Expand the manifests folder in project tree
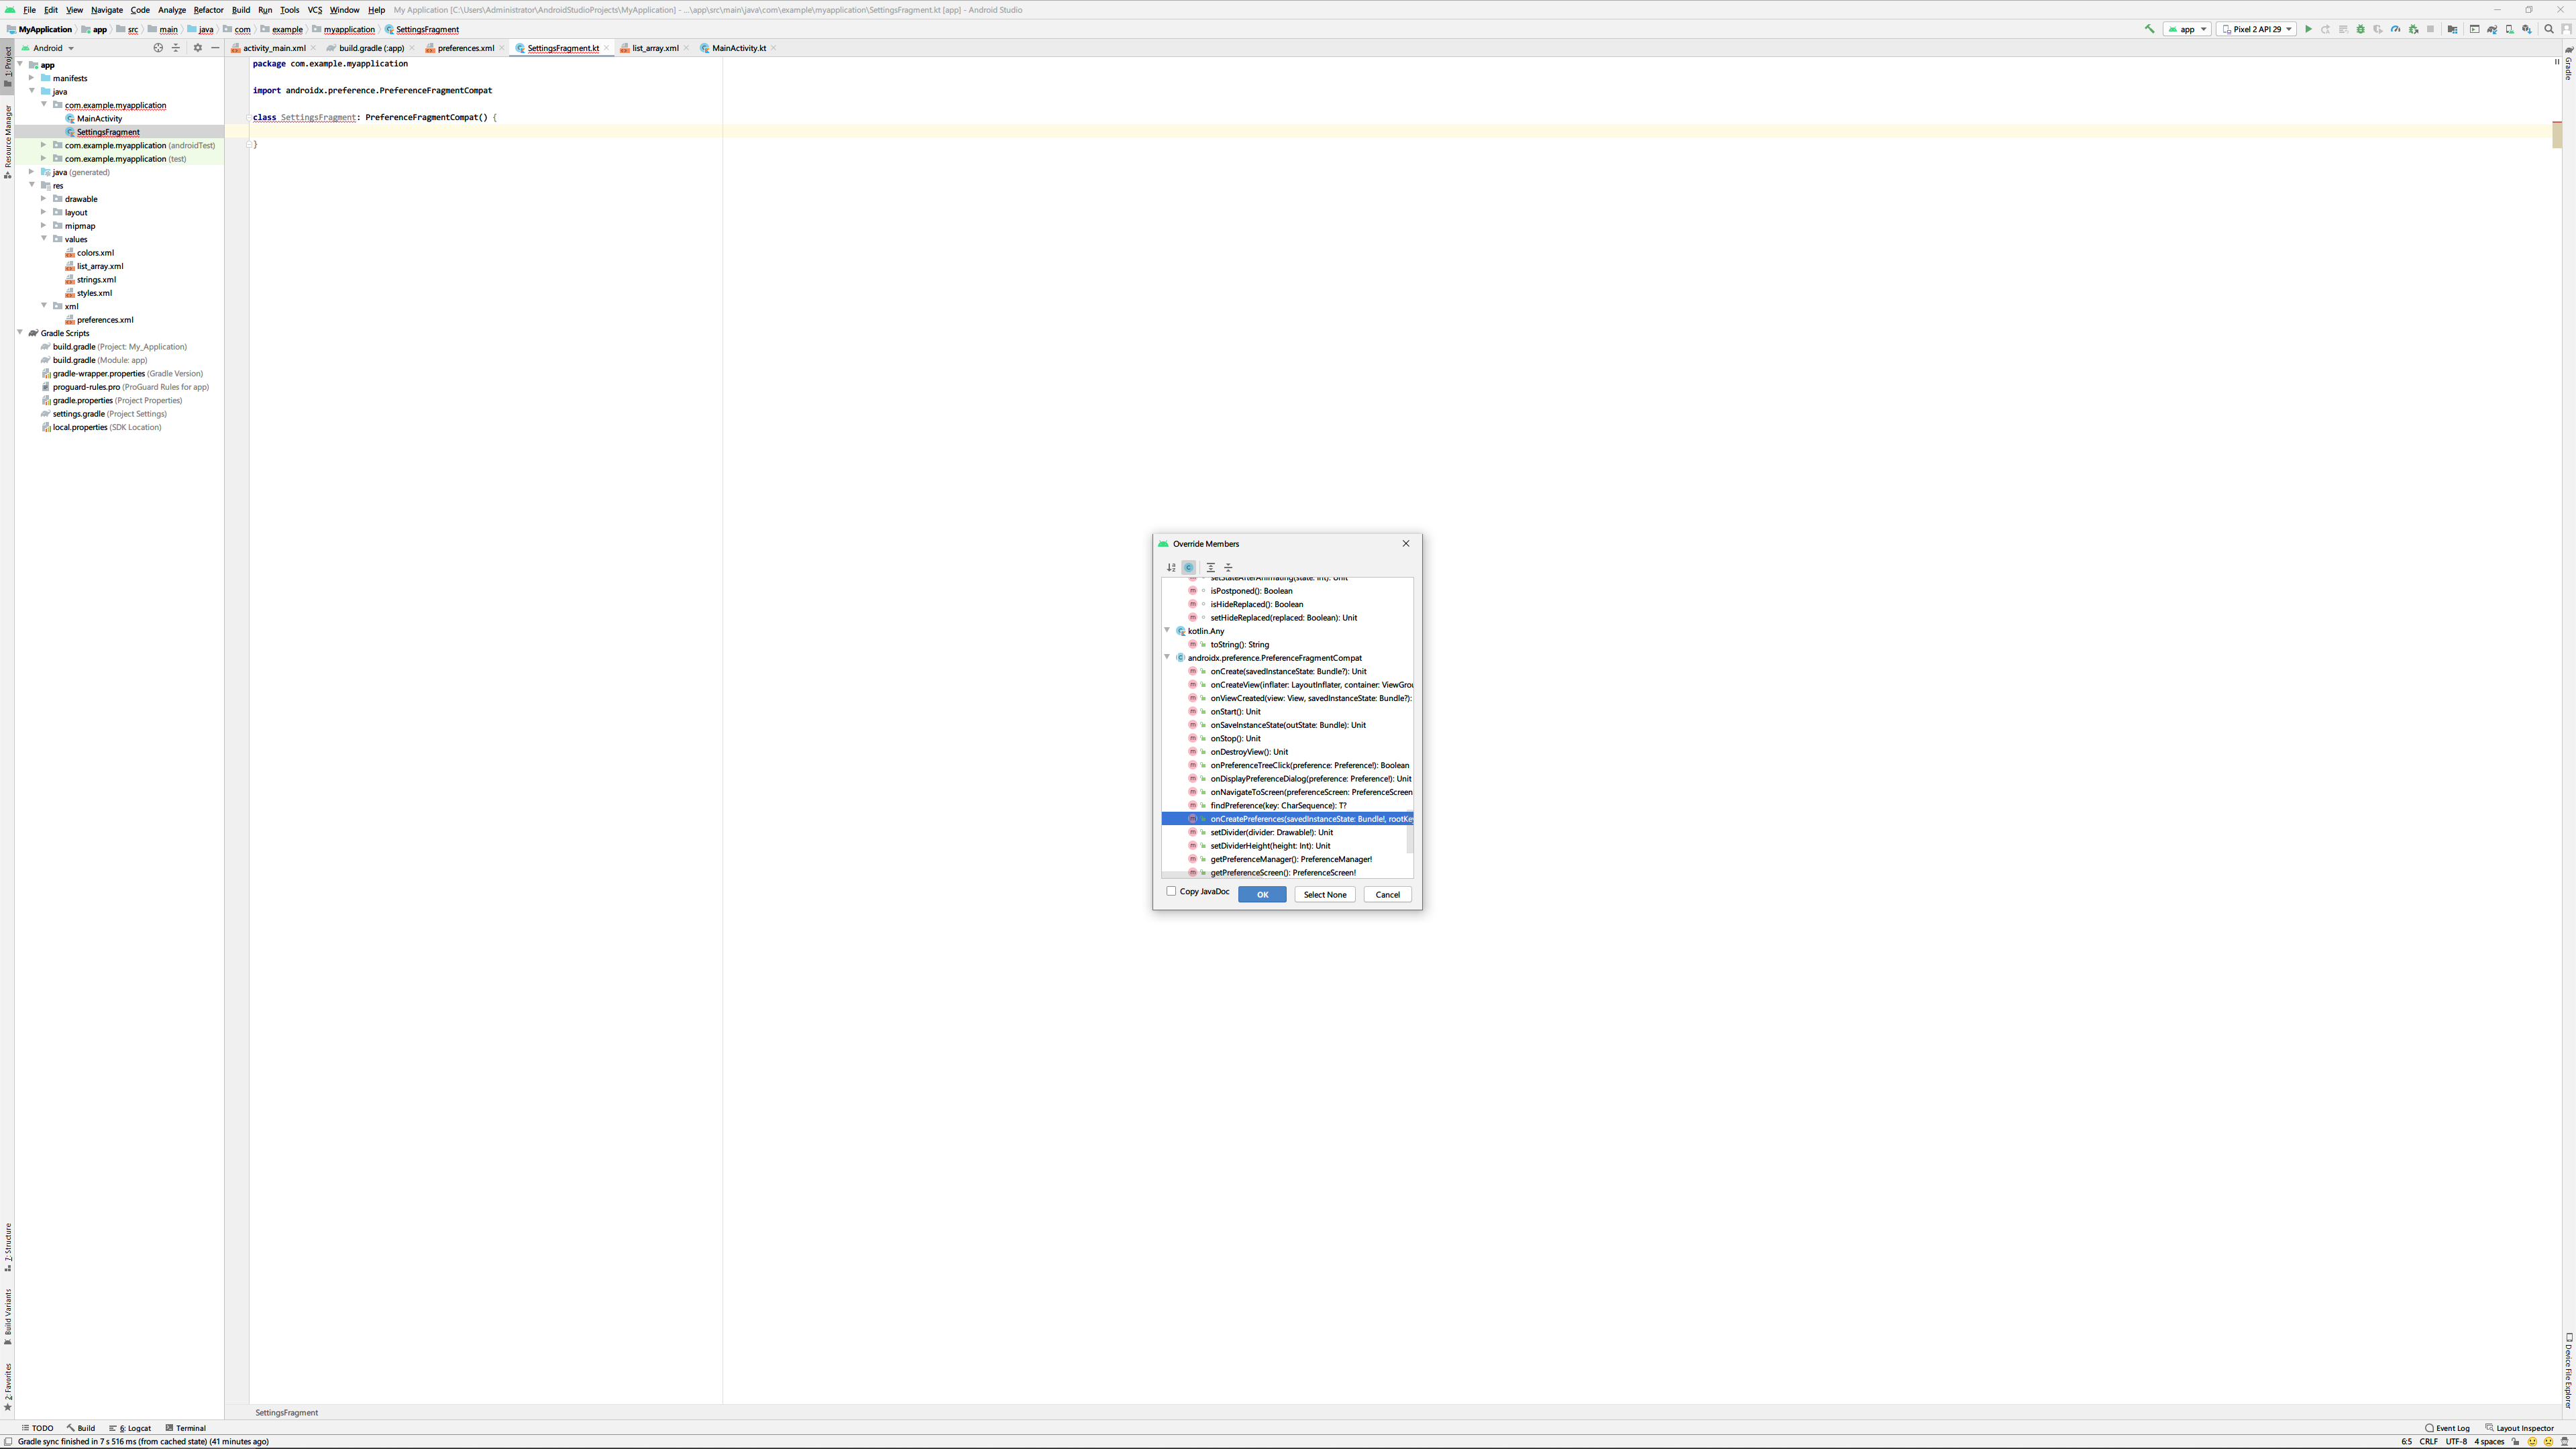Image resolution: width=2576 pixels, height=1449 pixels. 32,78
